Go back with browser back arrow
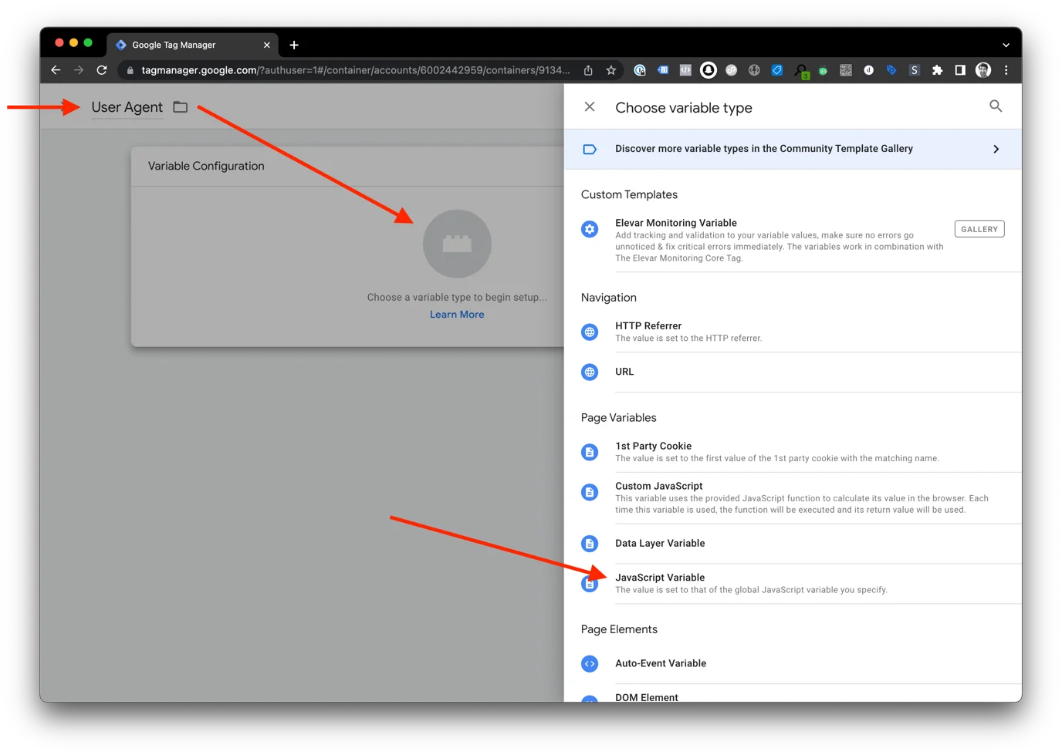 pos(56,70)
